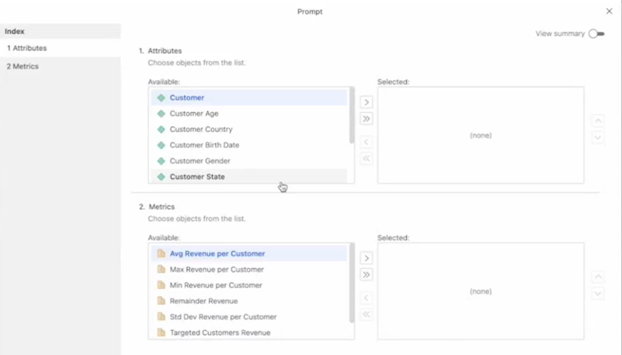Viewport: 622px width, 355px height.
Task: Jump to 2 Metrics in the Index
Action: point(23,67)
